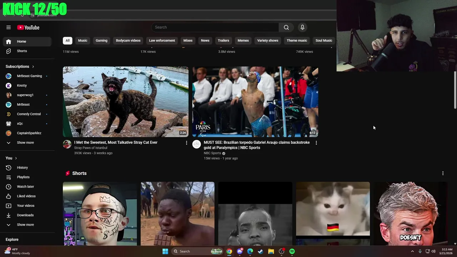The width and height of the screenshot is (457, 257).
Task: Open Home in the sidebar
Action: (27, 41)
